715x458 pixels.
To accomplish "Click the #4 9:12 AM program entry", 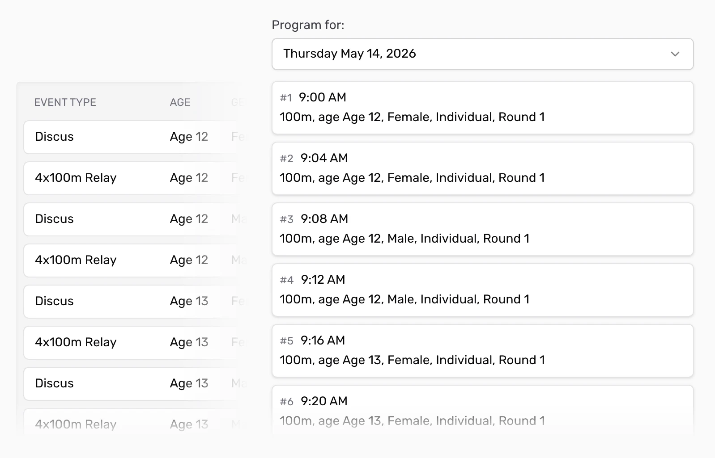I will pos(482,290).
